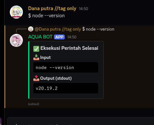Click the Dana putra //tag only username

point(52,8)
